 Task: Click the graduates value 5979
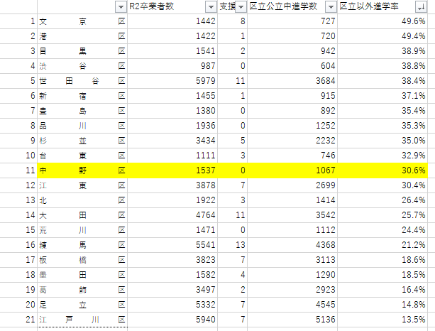(172, 81)
